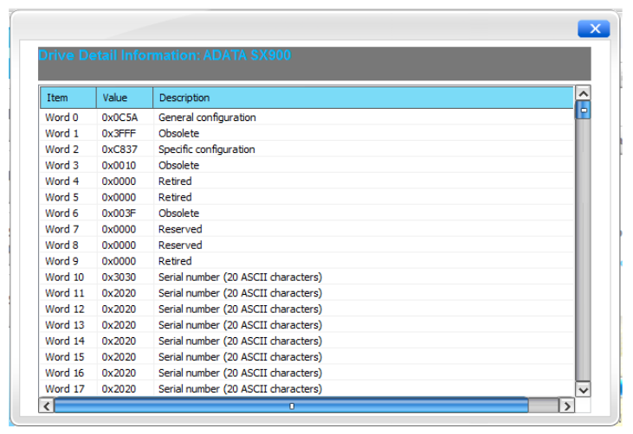Click Serial number description in Word 16 row
Image resolution: width=633 pixels, height=434 pixels.
(x=240, y=373)
